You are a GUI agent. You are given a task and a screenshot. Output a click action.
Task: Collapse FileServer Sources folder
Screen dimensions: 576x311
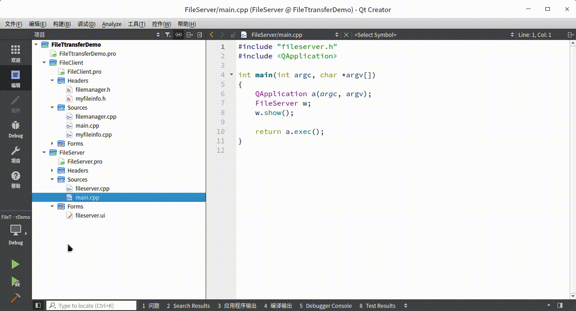coord(52,179)
